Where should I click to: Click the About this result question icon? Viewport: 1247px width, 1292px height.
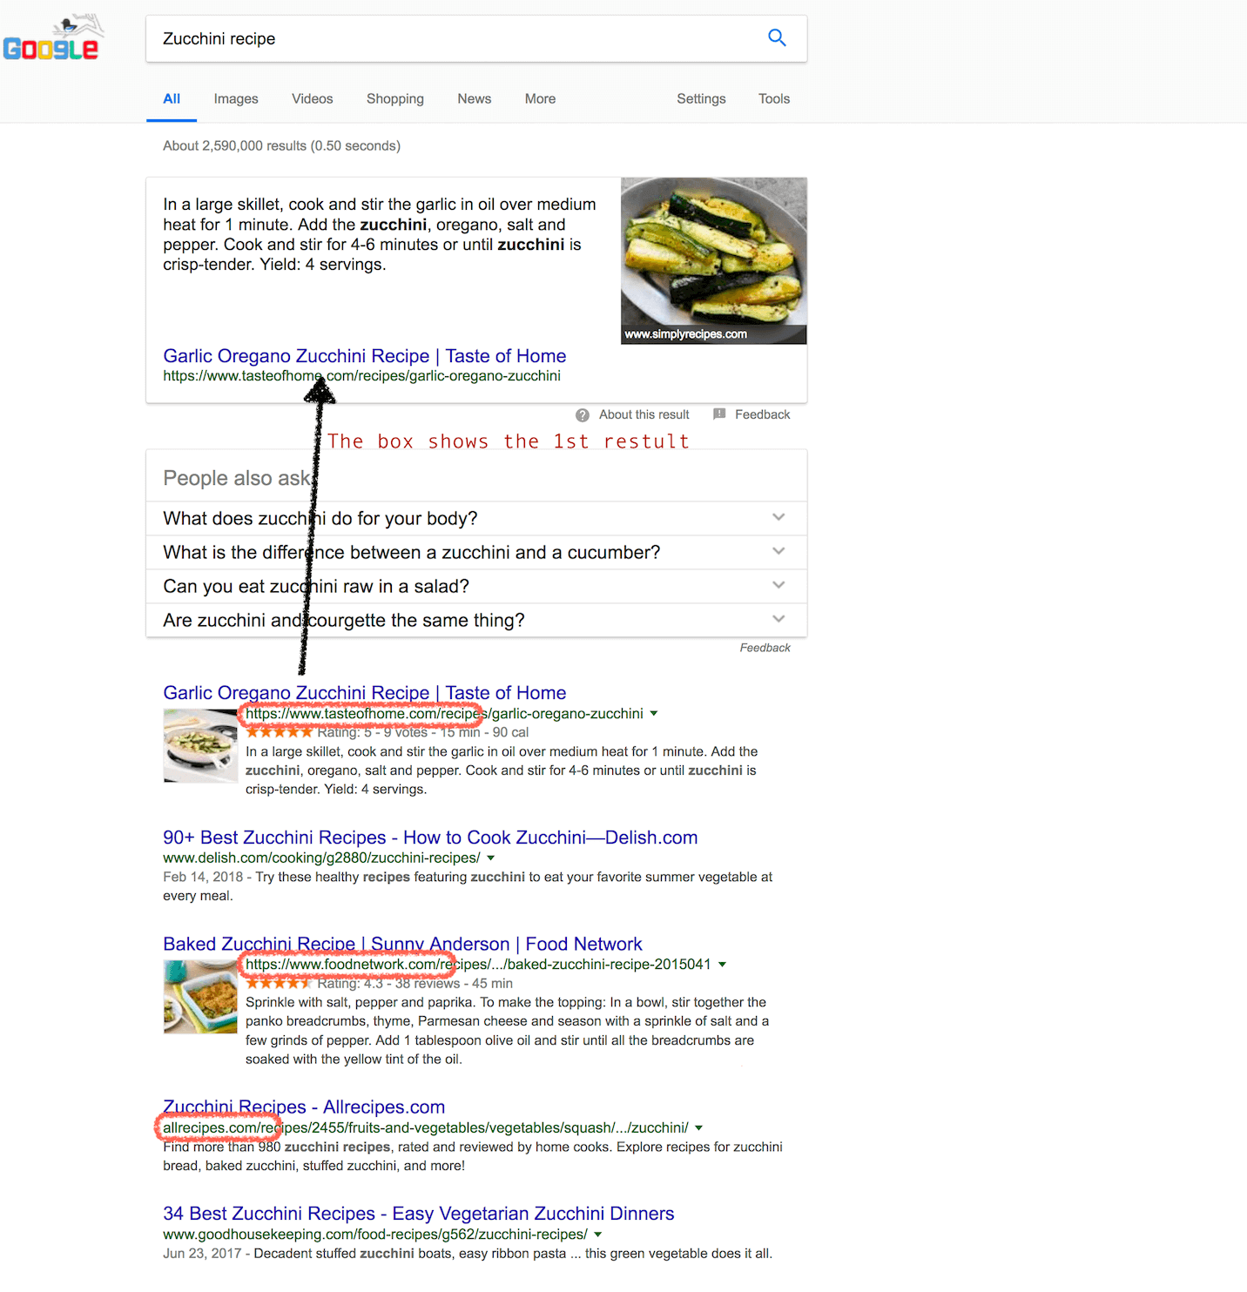[x=583, y=415]
